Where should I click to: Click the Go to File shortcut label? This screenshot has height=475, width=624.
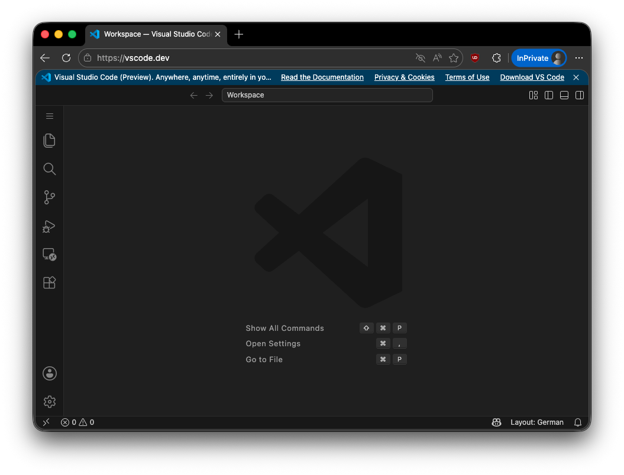tap(264, 359)
